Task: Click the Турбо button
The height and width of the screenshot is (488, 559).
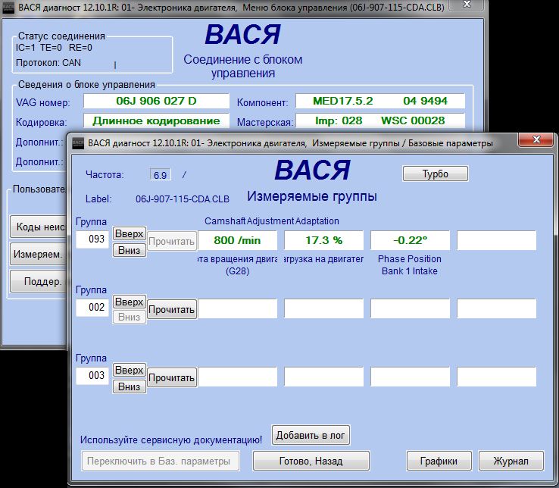Action: pyautogui.click(x=436, y=174)
